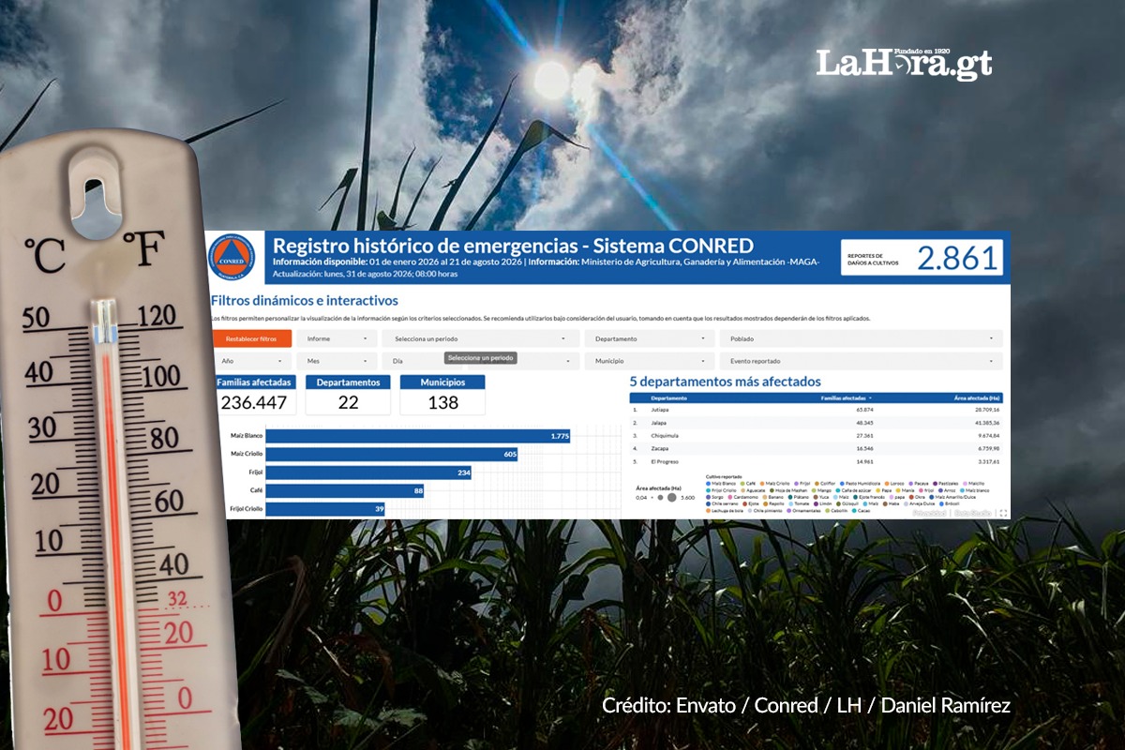Expand the Año filter

[x=251, y=361]
